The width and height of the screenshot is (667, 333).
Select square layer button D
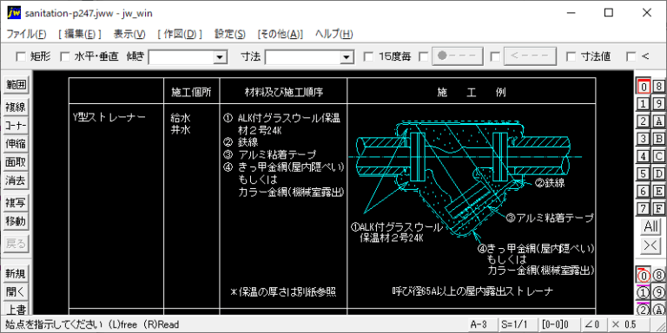(x=659, y=173)
